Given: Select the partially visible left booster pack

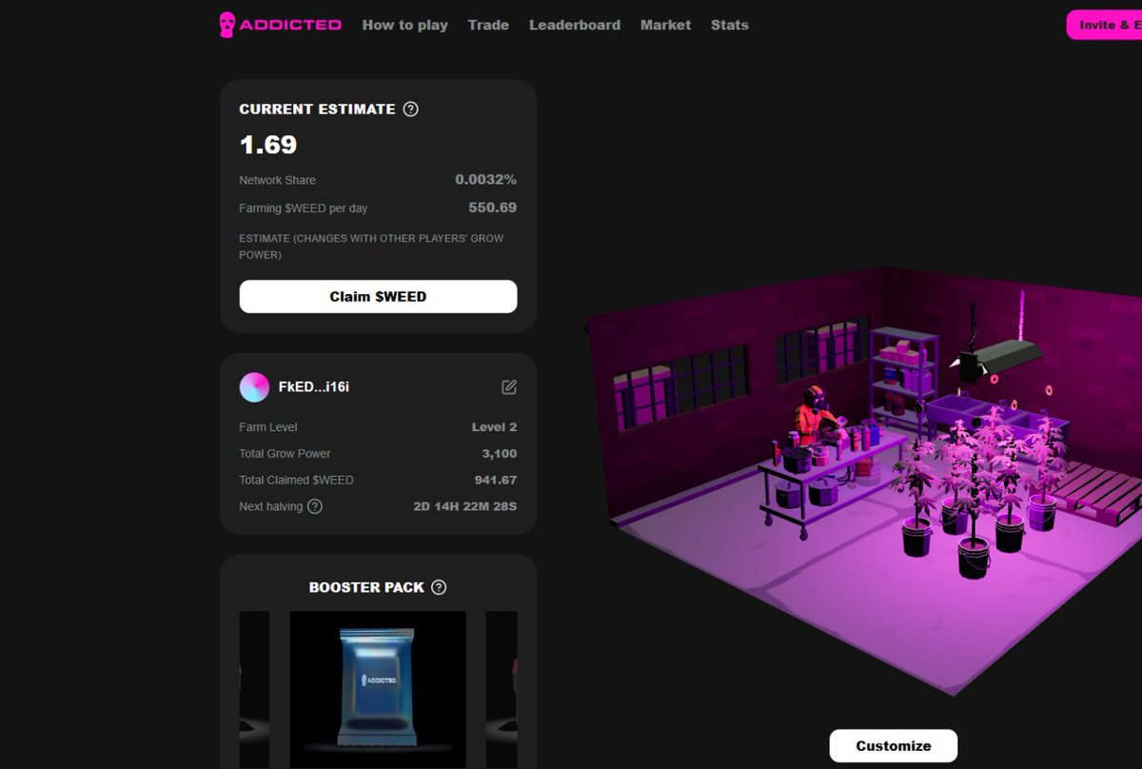Looking at the screenshot, I should coord(254,690).
